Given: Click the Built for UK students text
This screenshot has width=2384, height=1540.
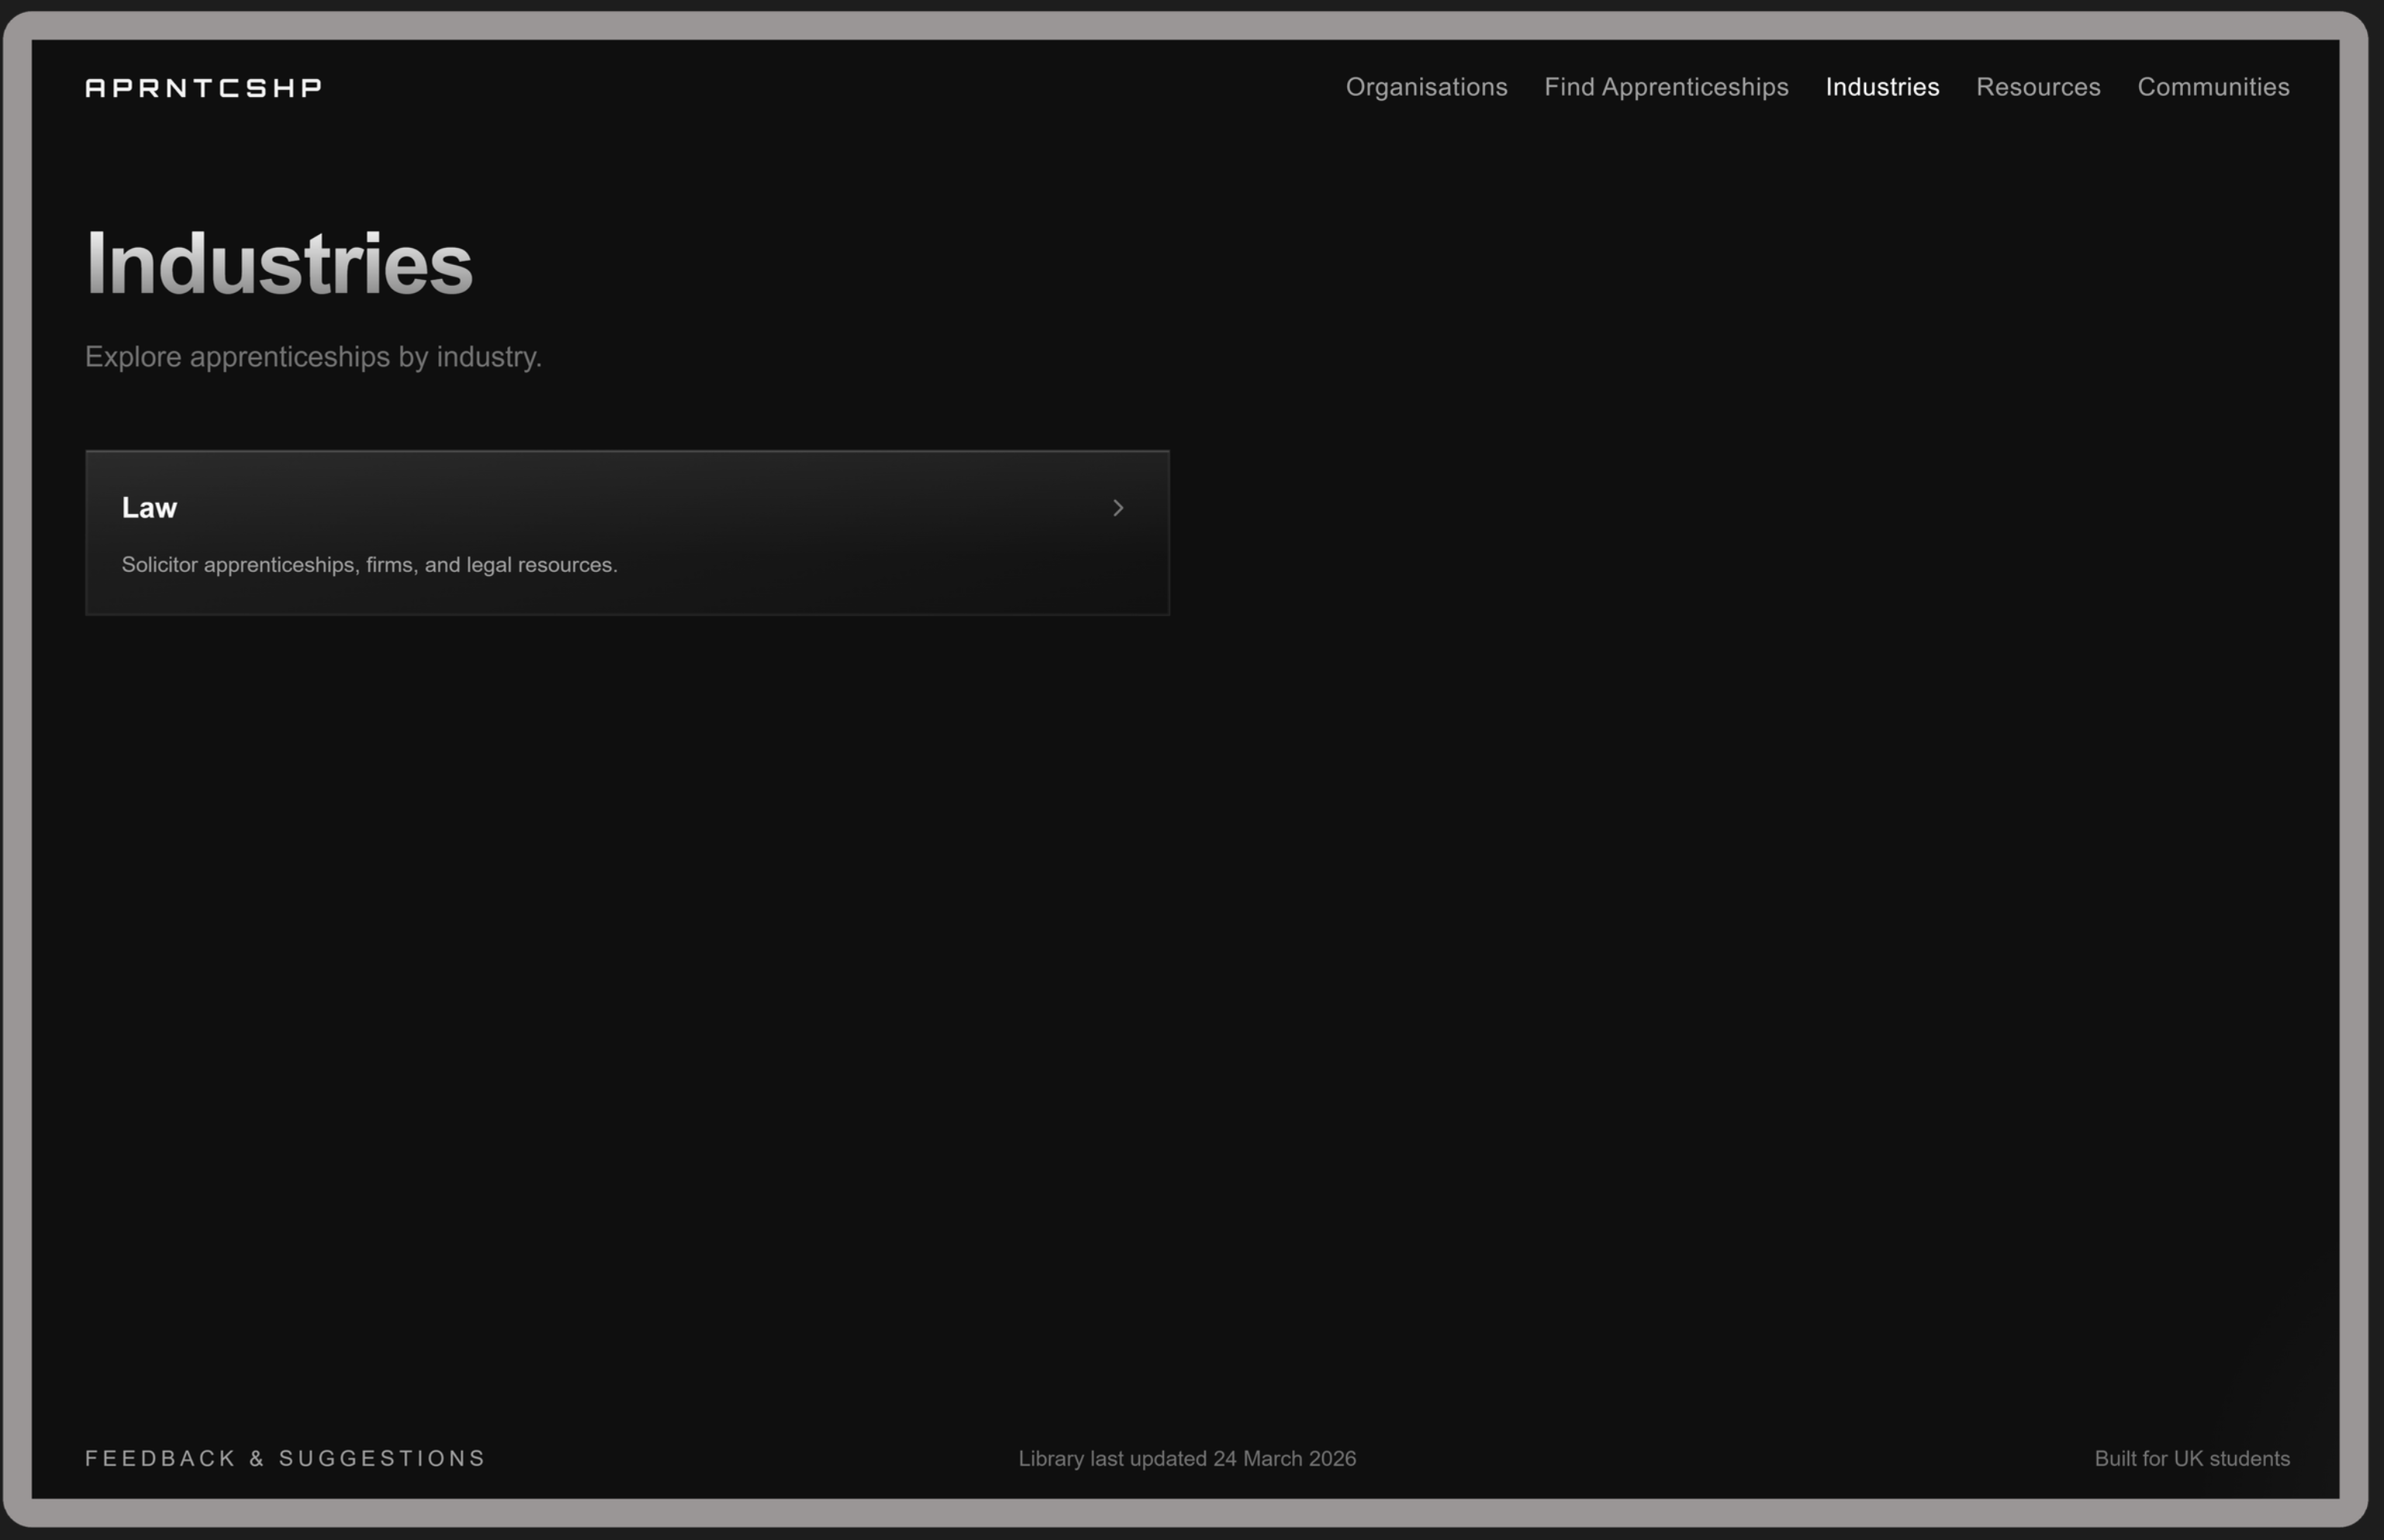Looking at the screenshot, I should [2192, 1459].
